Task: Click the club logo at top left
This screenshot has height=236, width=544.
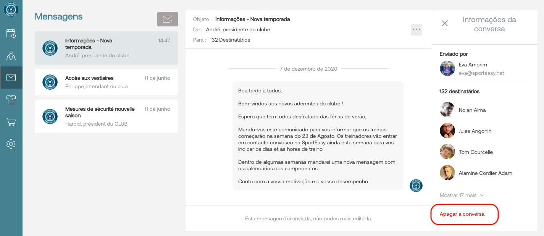Action: 11,10
